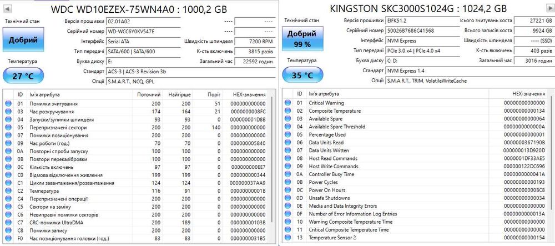
Task: Select 'Critical Composite Temperature Time' text
Action: click(349, 230)
